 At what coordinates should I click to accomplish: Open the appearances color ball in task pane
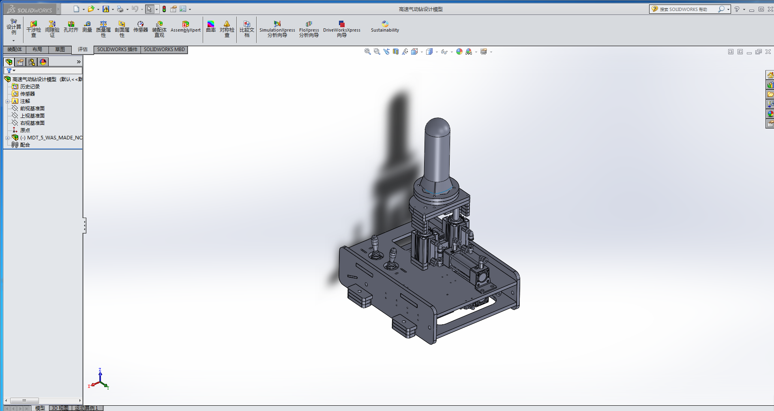tap(770, 114)
